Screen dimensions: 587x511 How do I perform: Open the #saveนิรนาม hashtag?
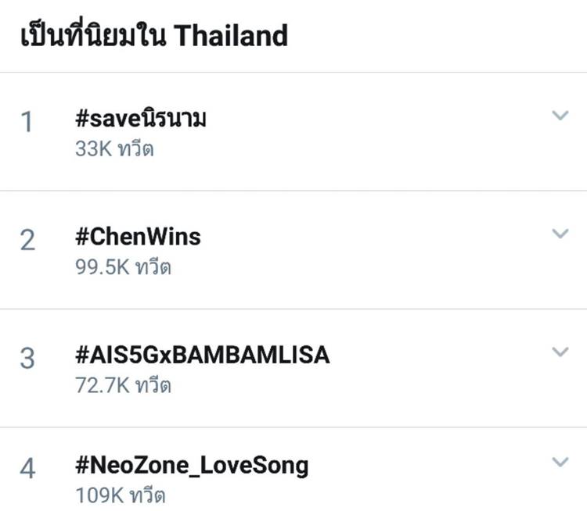(142, 120)
